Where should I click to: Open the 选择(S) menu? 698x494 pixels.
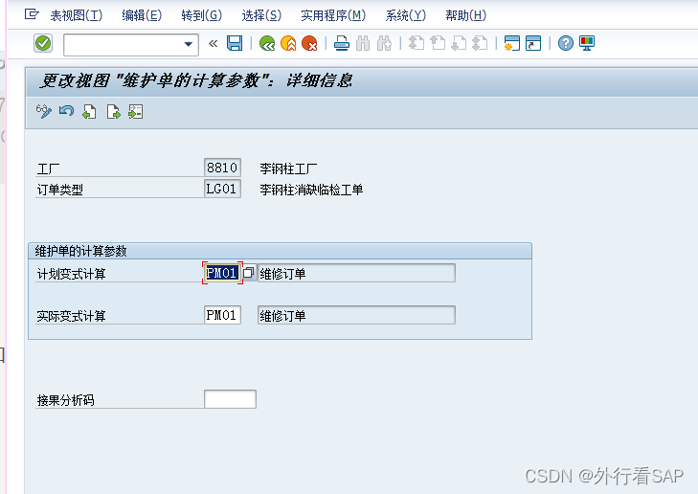[x=261, y=15]
